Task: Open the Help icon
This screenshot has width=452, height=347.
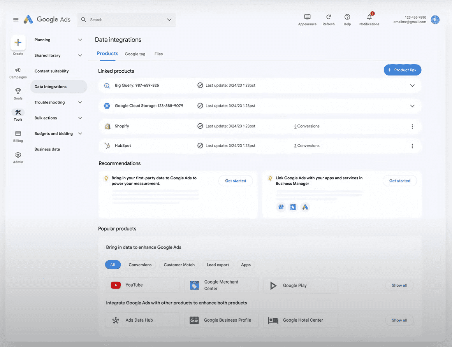Action: click(x=347, y=17)
